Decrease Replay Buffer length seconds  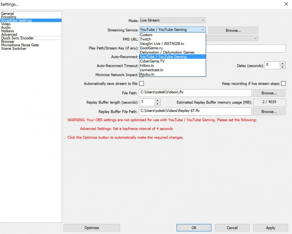158,104
